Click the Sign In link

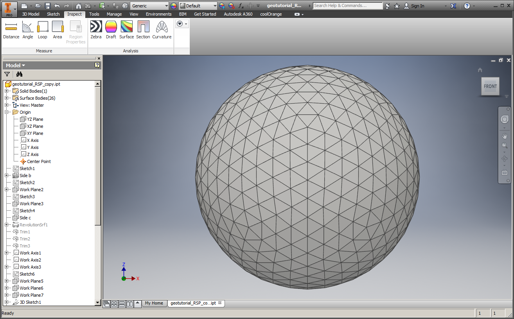[x=417, y=5]
